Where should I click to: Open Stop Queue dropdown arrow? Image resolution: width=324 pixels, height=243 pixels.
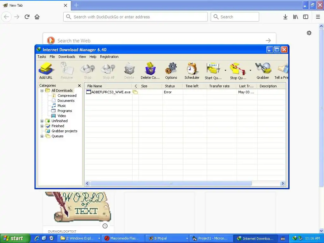[x=251, y=71]
